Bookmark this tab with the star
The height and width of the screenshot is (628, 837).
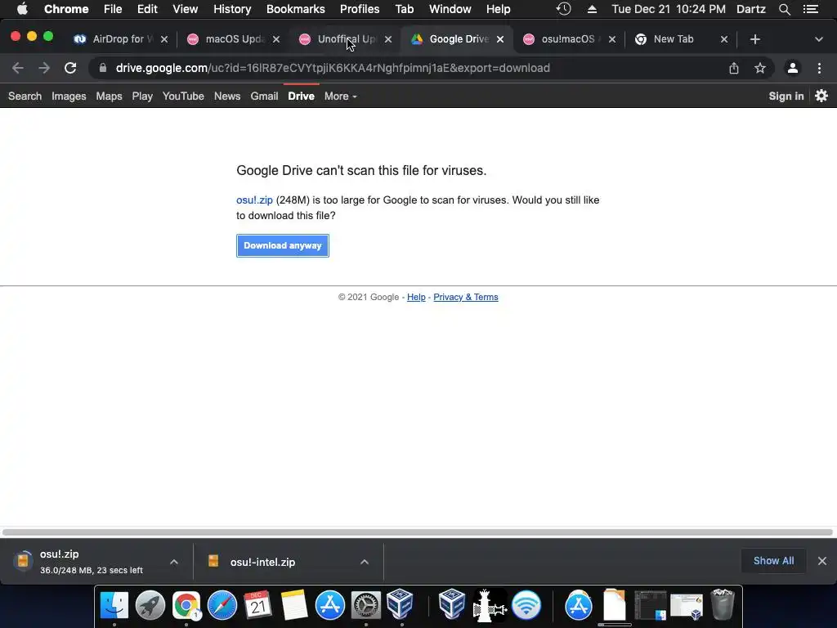[760, 68]
